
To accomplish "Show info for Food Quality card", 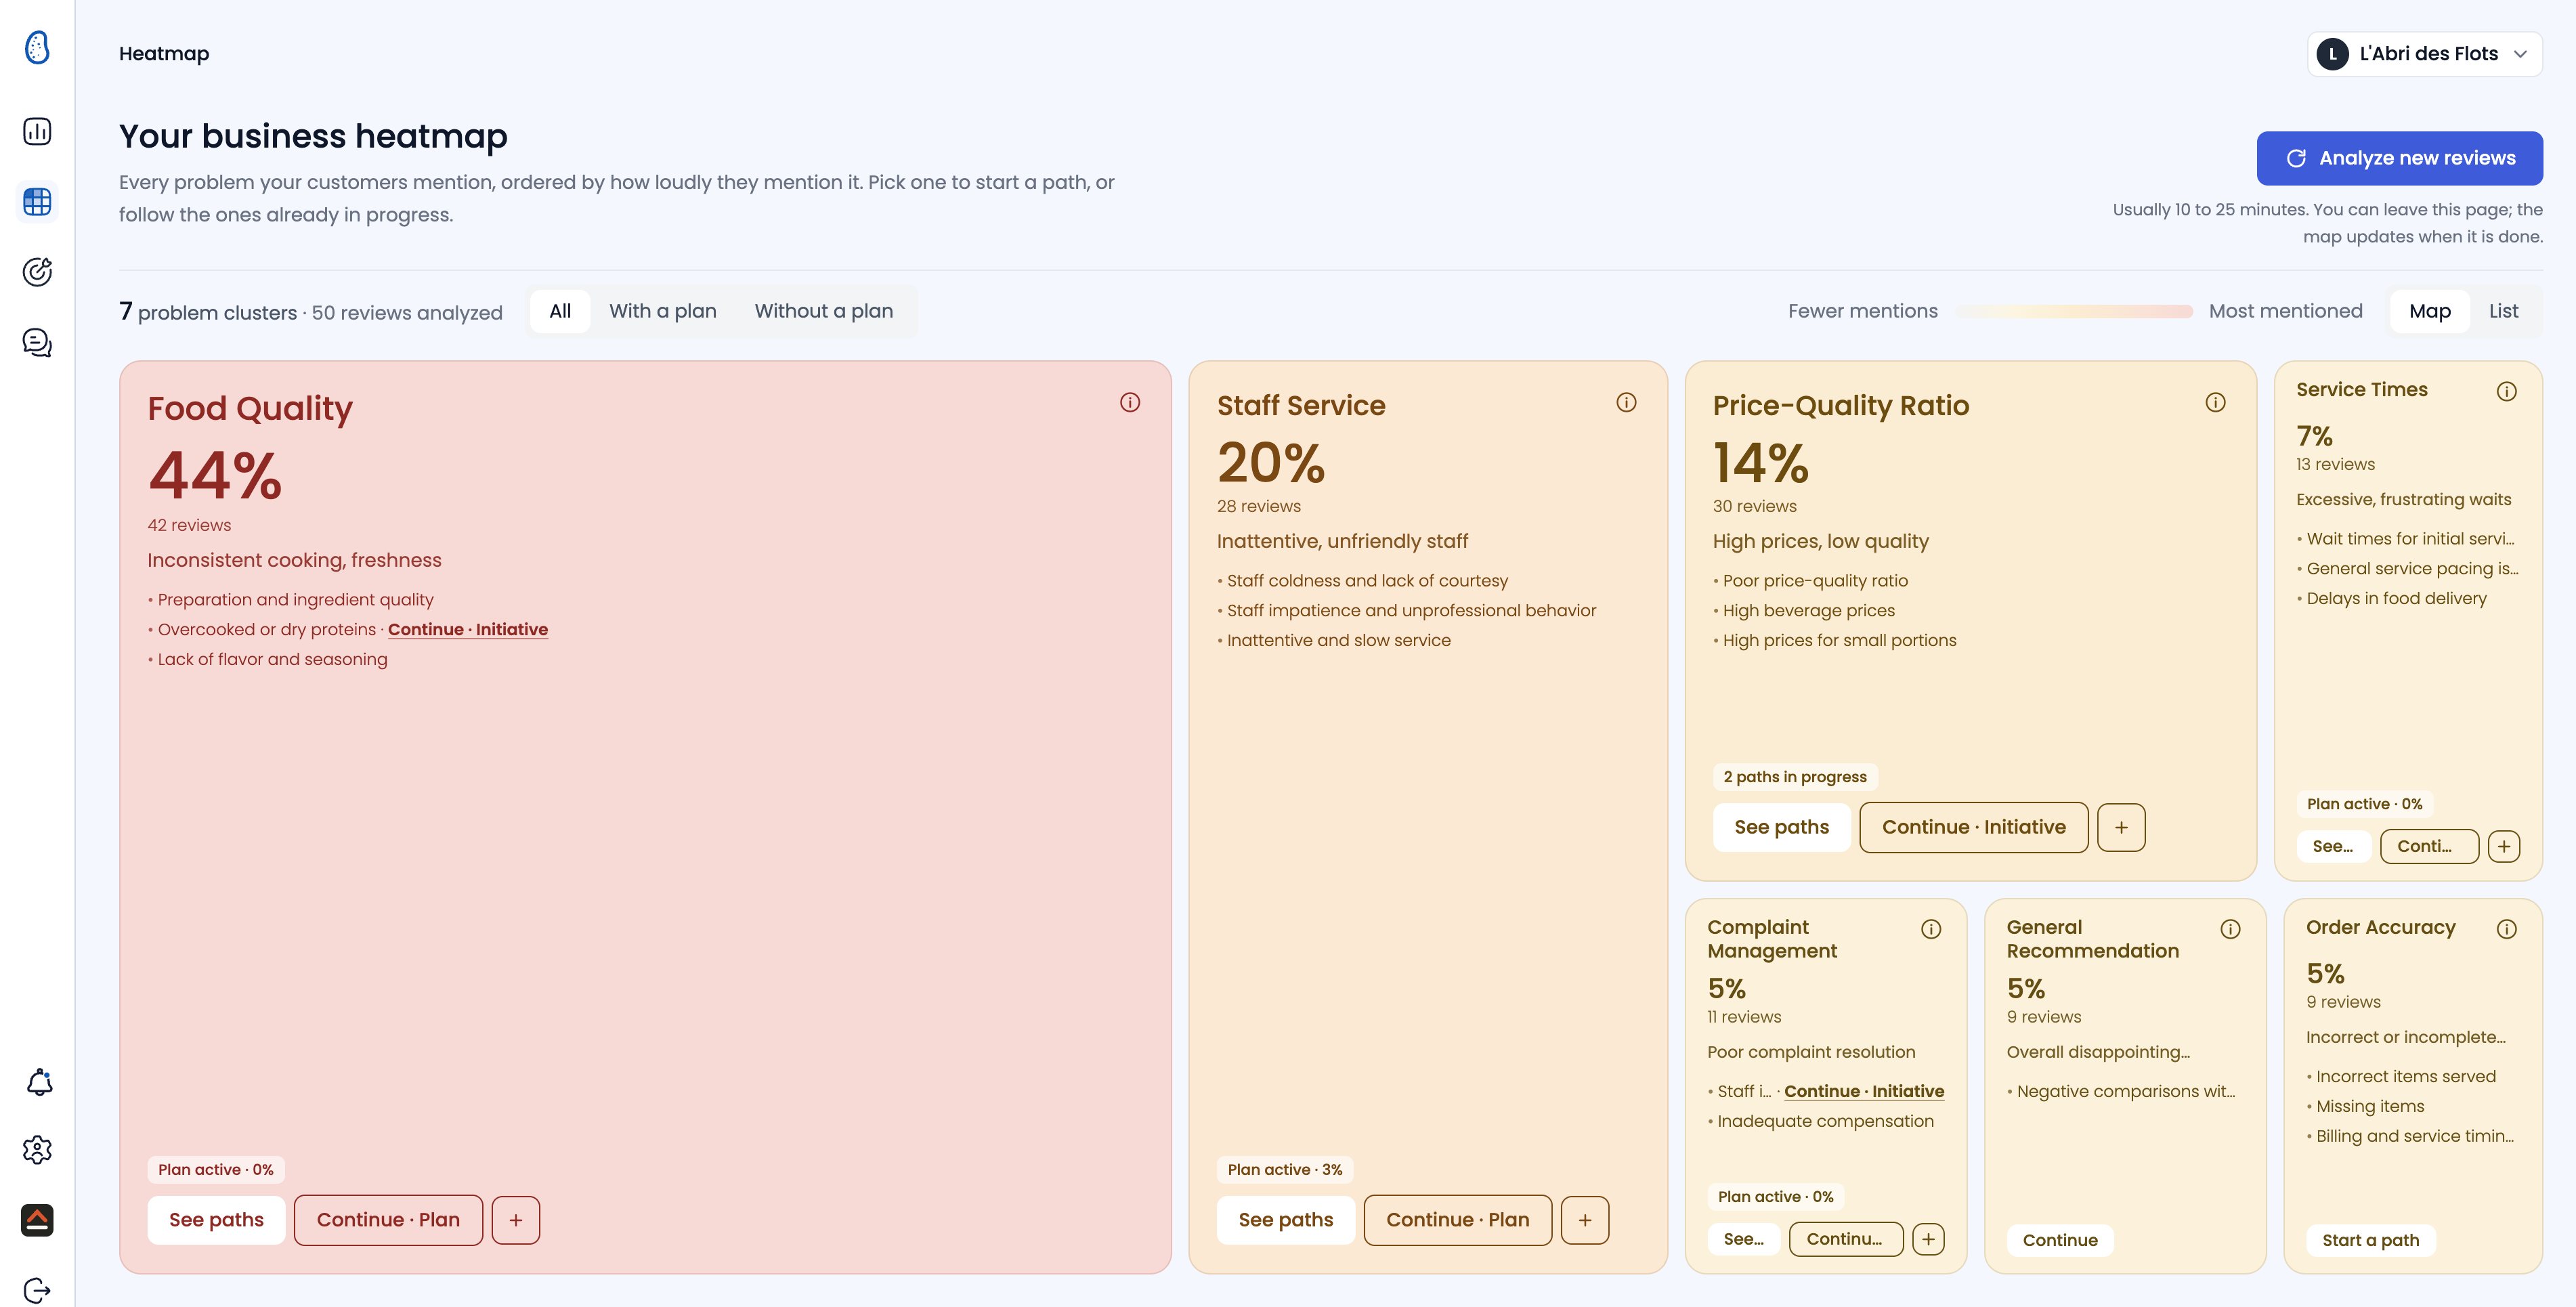I will pos(1130,402).
